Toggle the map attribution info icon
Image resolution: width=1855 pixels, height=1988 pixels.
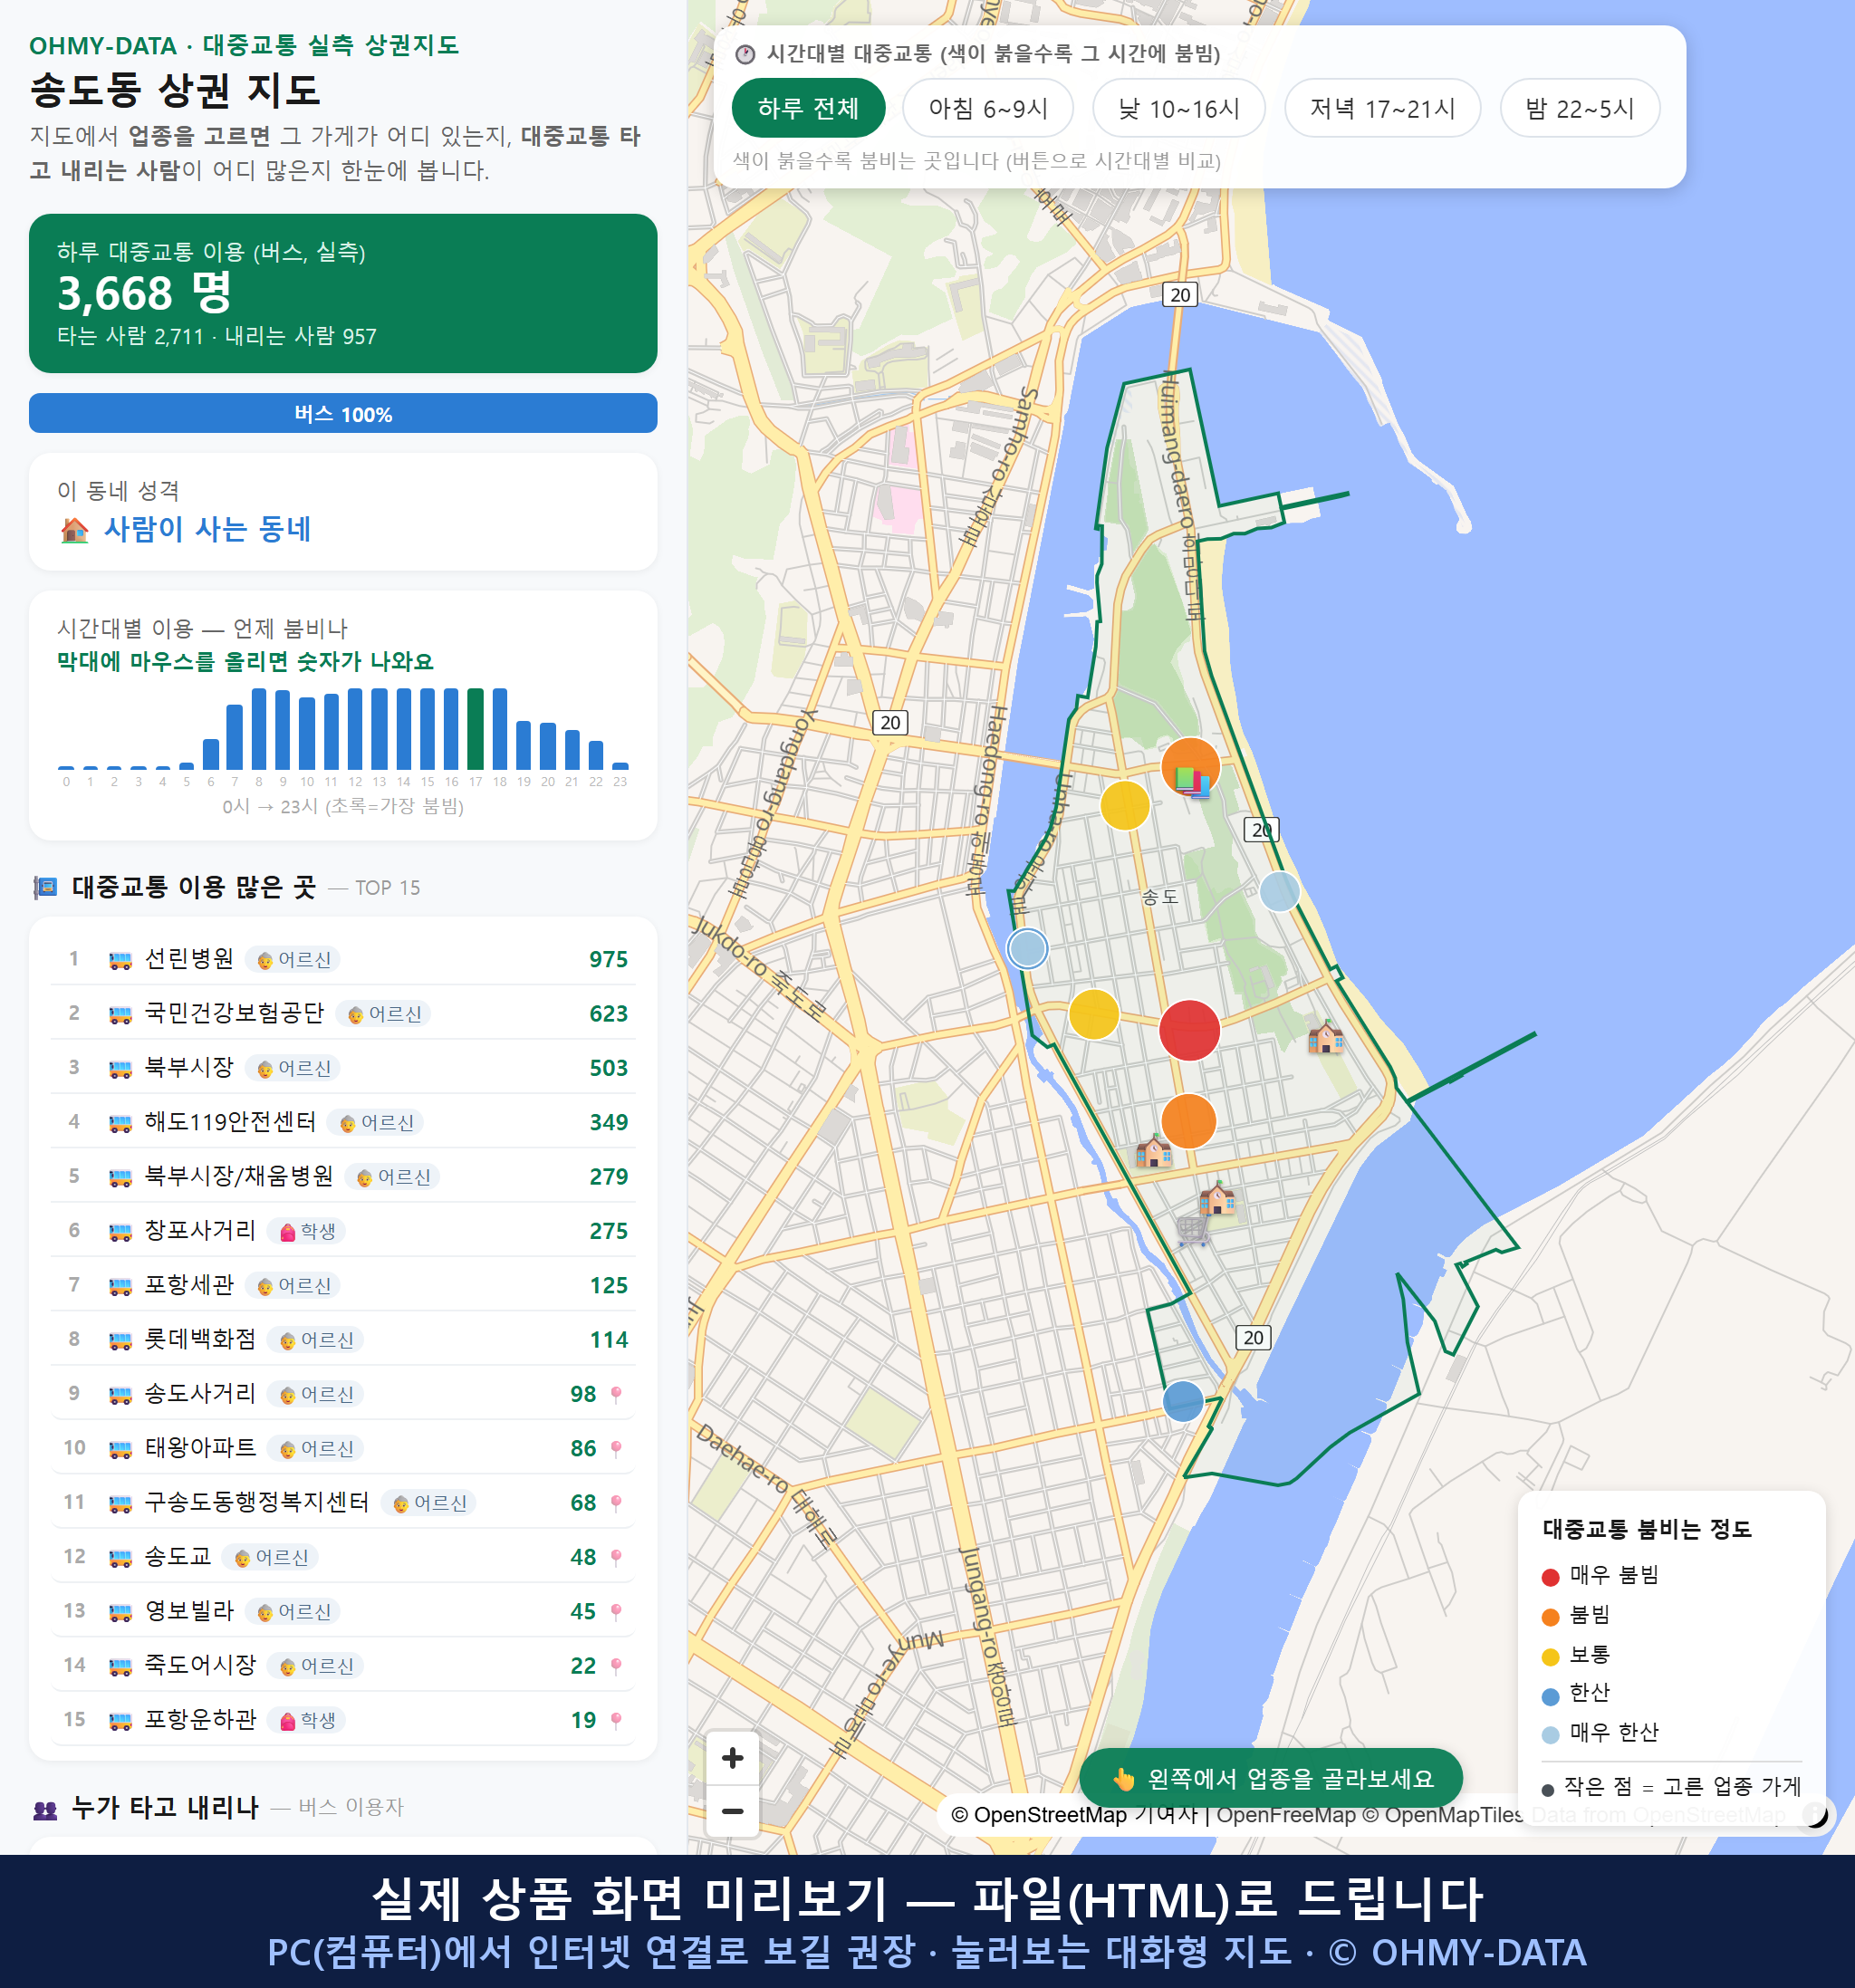(x=1816, y=1814)
